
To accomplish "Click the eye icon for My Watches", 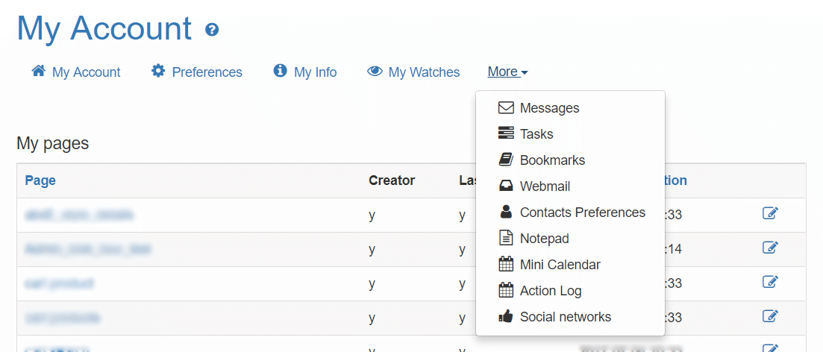I will tap(375, 72).
